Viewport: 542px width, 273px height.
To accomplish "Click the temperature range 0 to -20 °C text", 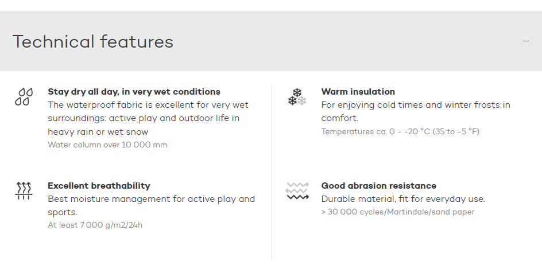I will point(400,131).
